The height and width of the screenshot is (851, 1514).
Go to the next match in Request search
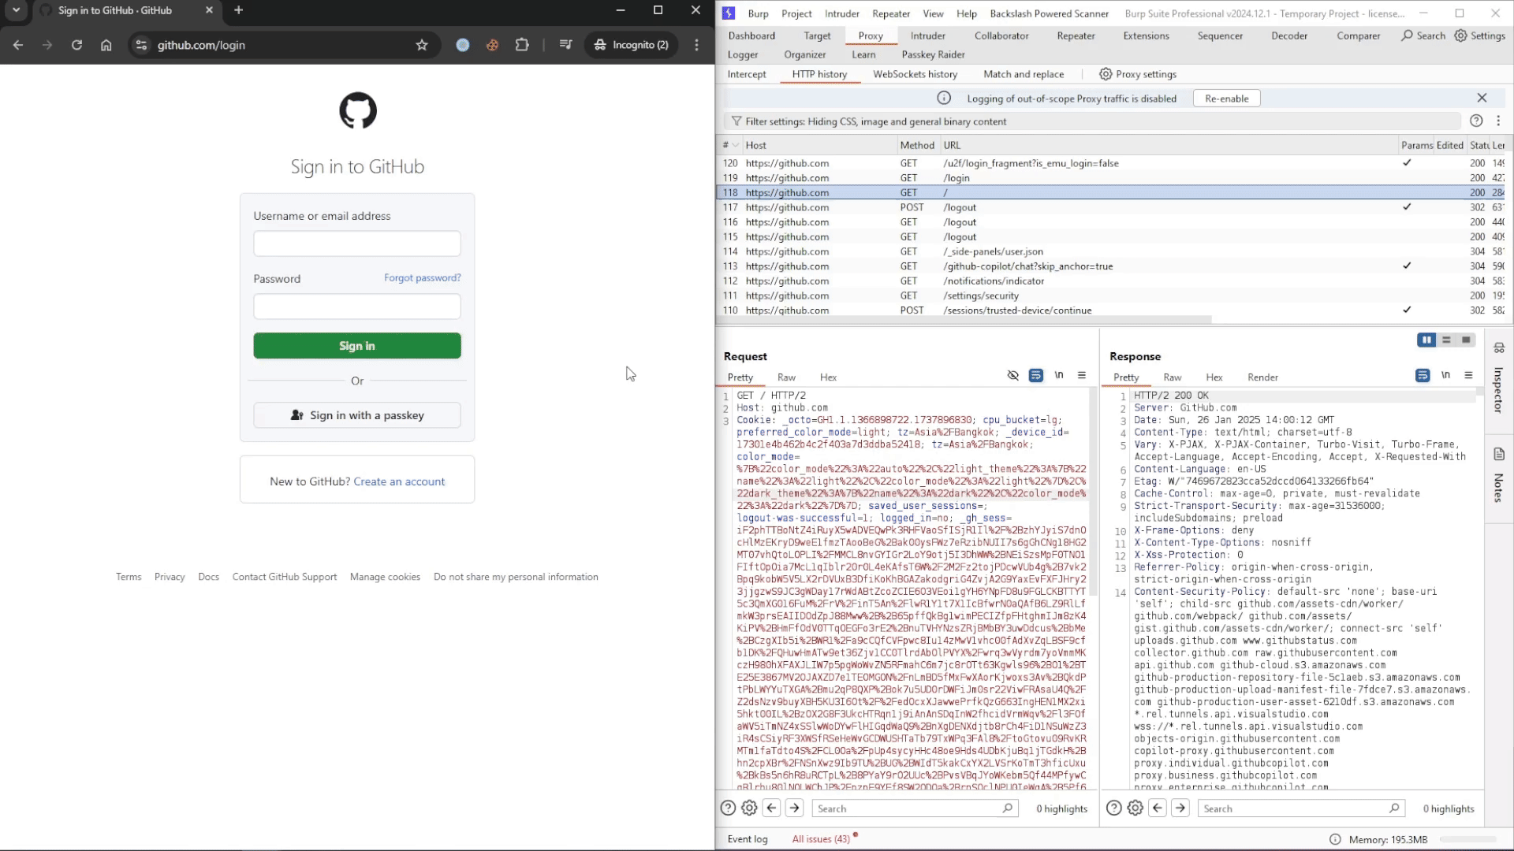click(x=795, y=808)
